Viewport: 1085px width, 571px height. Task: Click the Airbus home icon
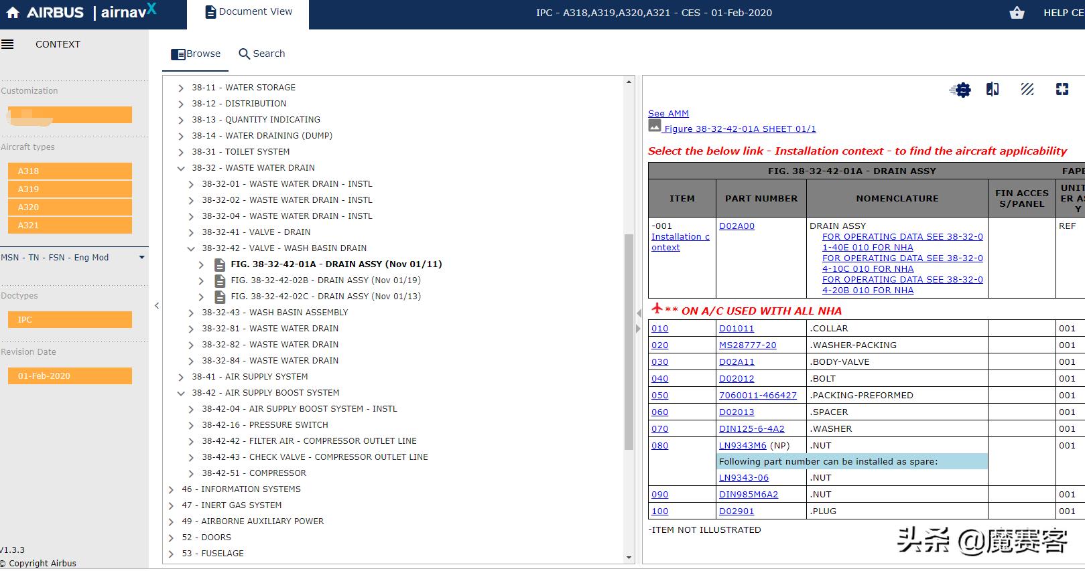pyautogui.click(x=13, y=13)
